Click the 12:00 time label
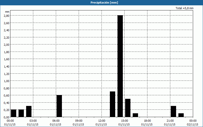This screenshot has width=203, height=127. point(102,121)
